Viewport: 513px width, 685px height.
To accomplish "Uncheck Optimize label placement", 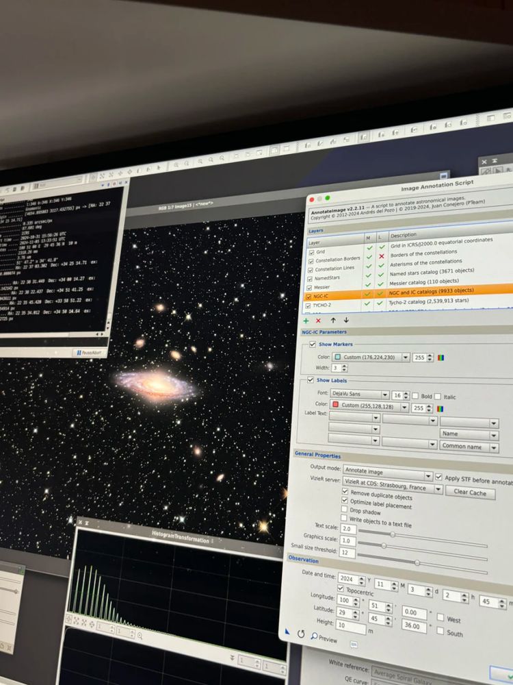I will 345,500.
